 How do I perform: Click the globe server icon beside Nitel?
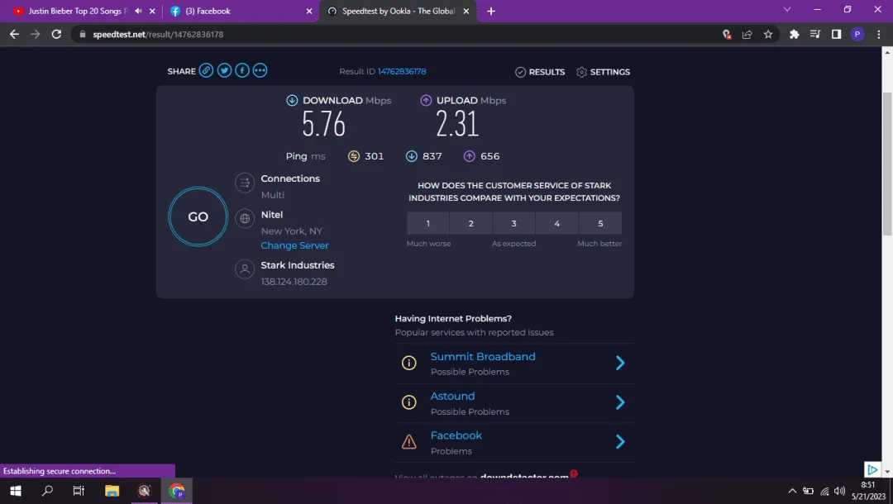tap(244, 218)
